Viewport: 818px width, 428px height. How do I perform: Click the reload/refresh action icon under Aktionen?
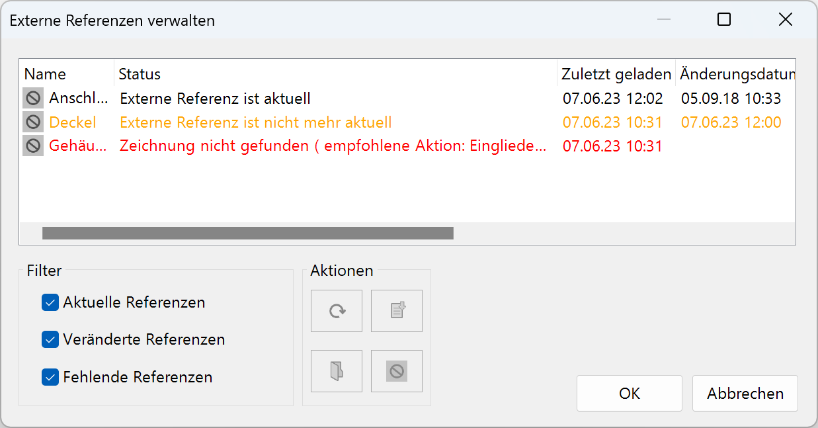[x=336, y=310]
